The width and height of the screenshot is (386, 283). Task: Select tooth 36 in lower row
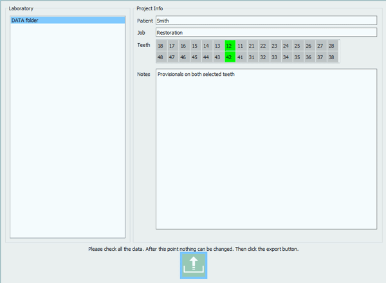pos(309,57)
